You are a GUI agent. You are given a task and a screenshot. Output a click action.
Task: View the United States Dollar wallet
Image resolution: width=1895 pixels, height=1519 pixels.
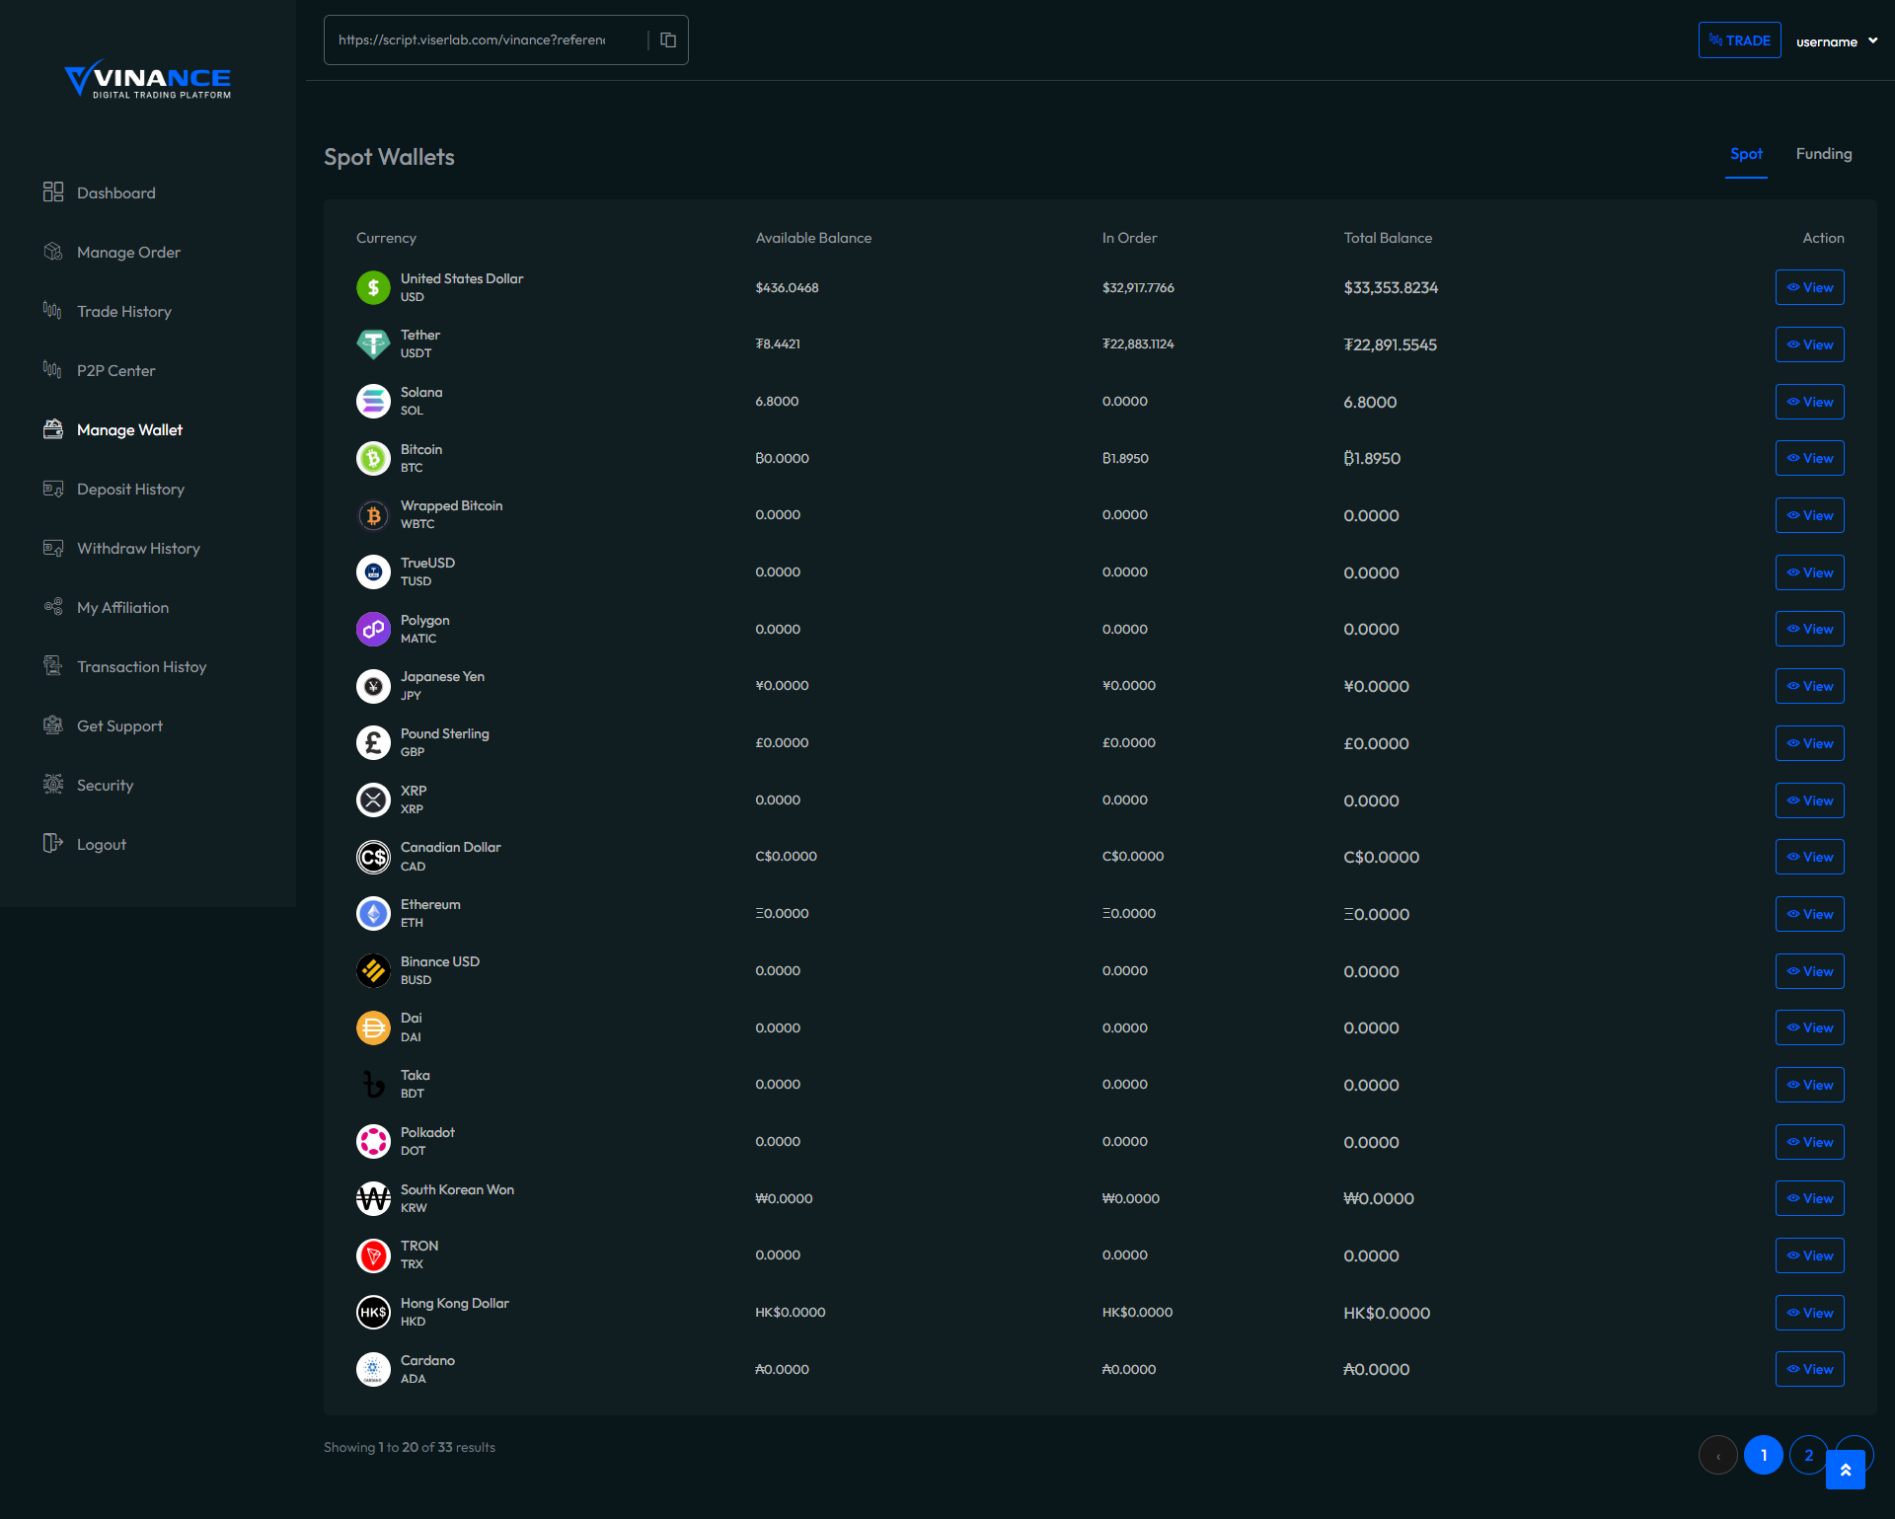click(x=1809, y=288)
